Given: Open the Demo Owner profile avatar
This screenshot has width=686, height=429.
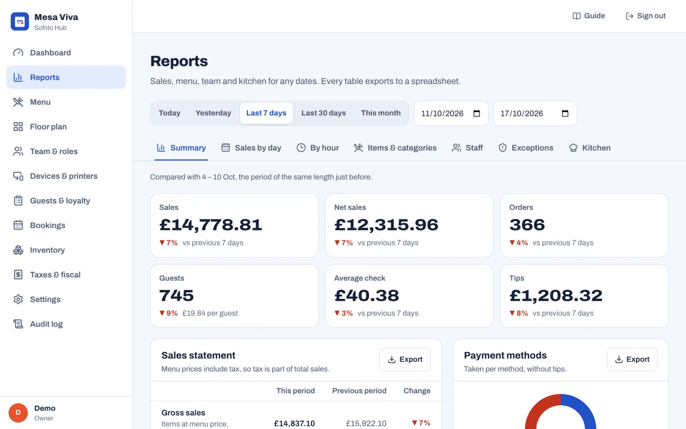Looking at the screenshot, I should [18, 413].
